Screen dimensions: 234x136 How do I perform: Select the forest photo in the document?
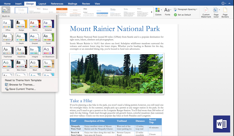(117, 74)
